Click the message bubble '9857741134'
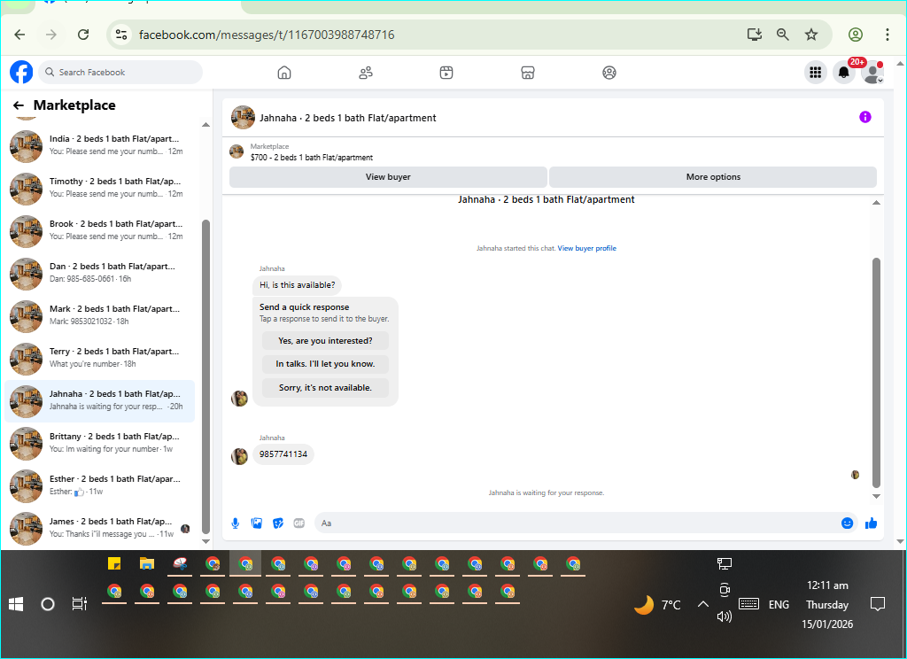This screenshot has width=907, height=659. point(283,454)
